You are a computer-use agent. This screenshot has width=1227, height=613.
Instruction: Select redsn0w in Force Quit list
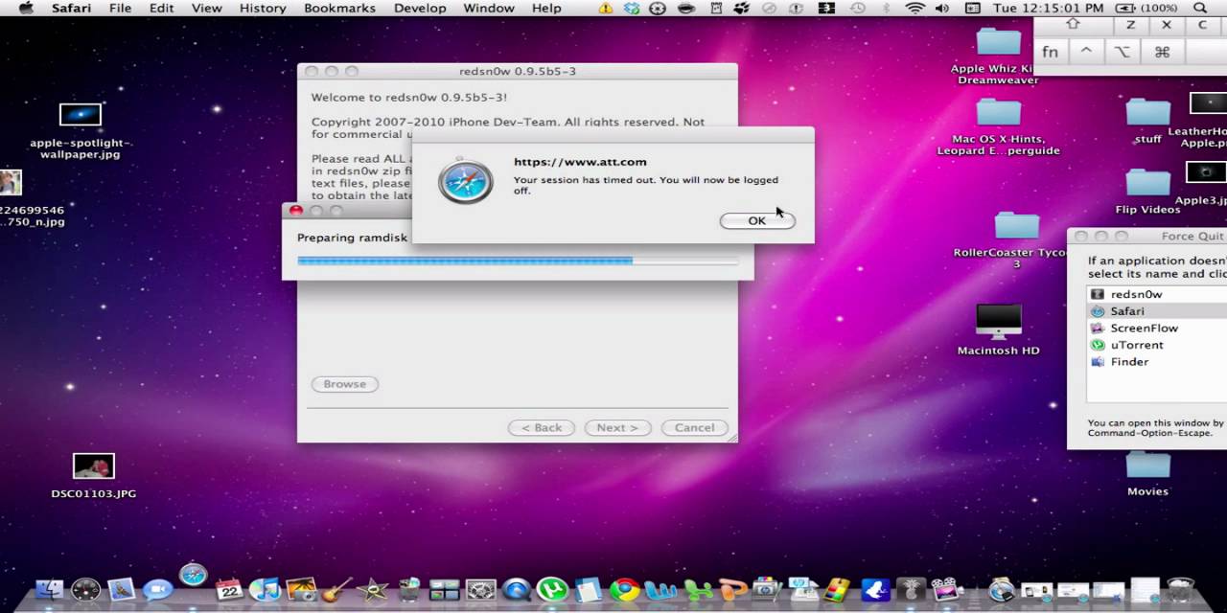[x=1157, y=294]
